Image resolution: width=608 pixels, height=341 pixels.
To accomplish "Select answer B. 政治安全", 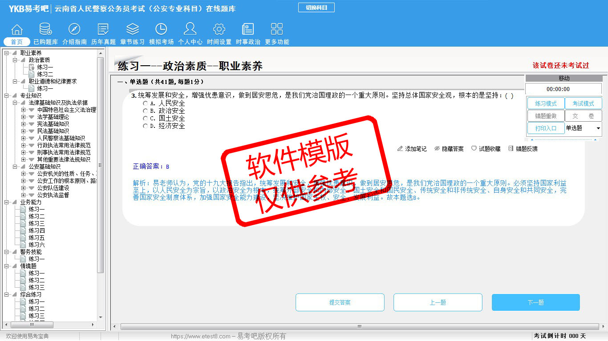I will coord(146,111).
